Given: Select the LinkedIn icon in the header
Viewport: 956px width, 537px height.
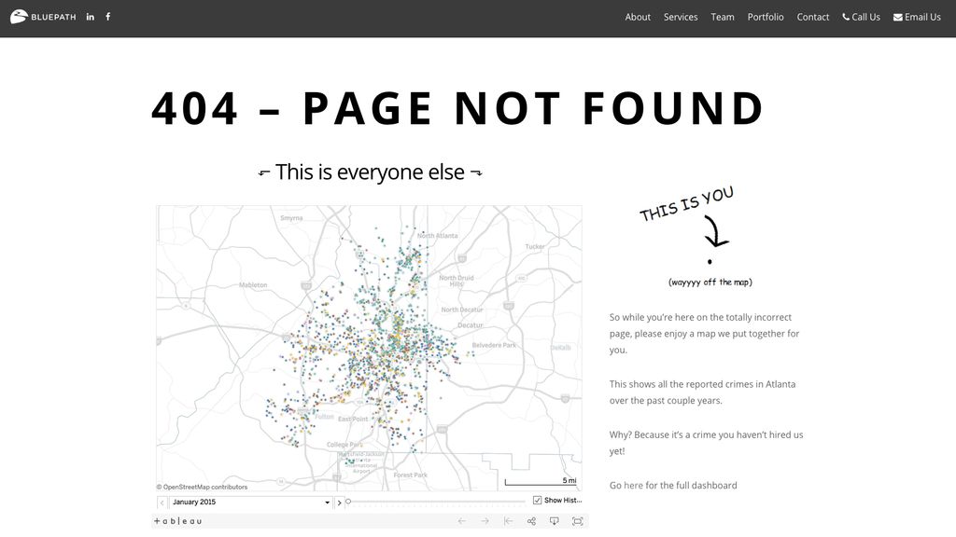Looking at the screenshot, I should tap(90, 16).
